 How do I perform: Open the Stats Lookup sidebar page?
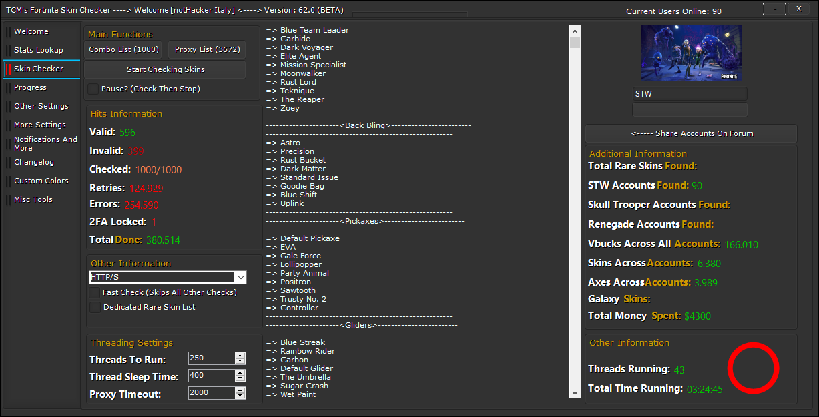pyautogui.click(x=39, y=50)
